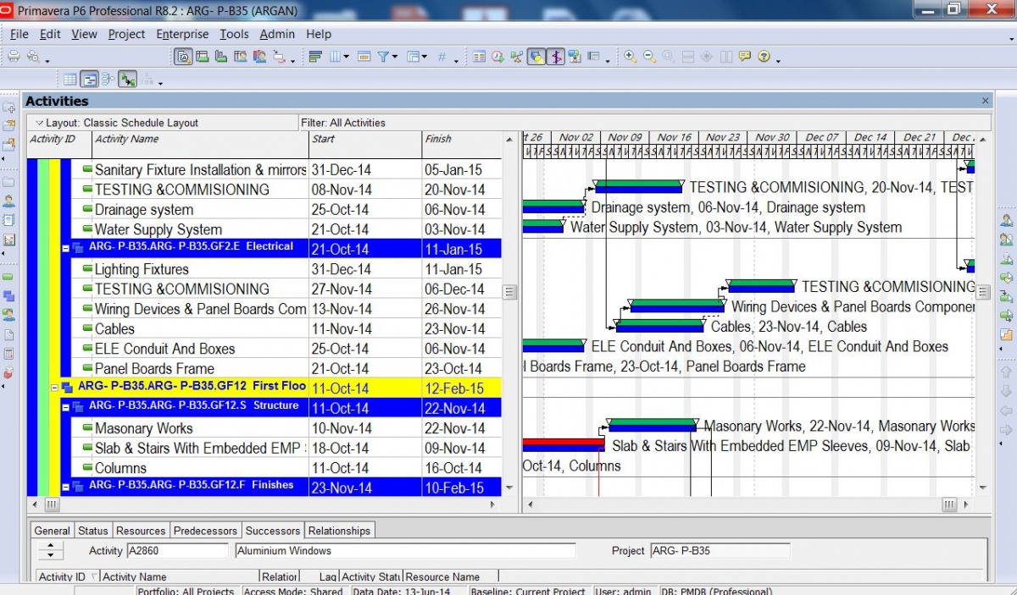Click the yellow Help question mark icon
Image resolution: width=1017 pixels, height=595 pixels.
(764, 57)
